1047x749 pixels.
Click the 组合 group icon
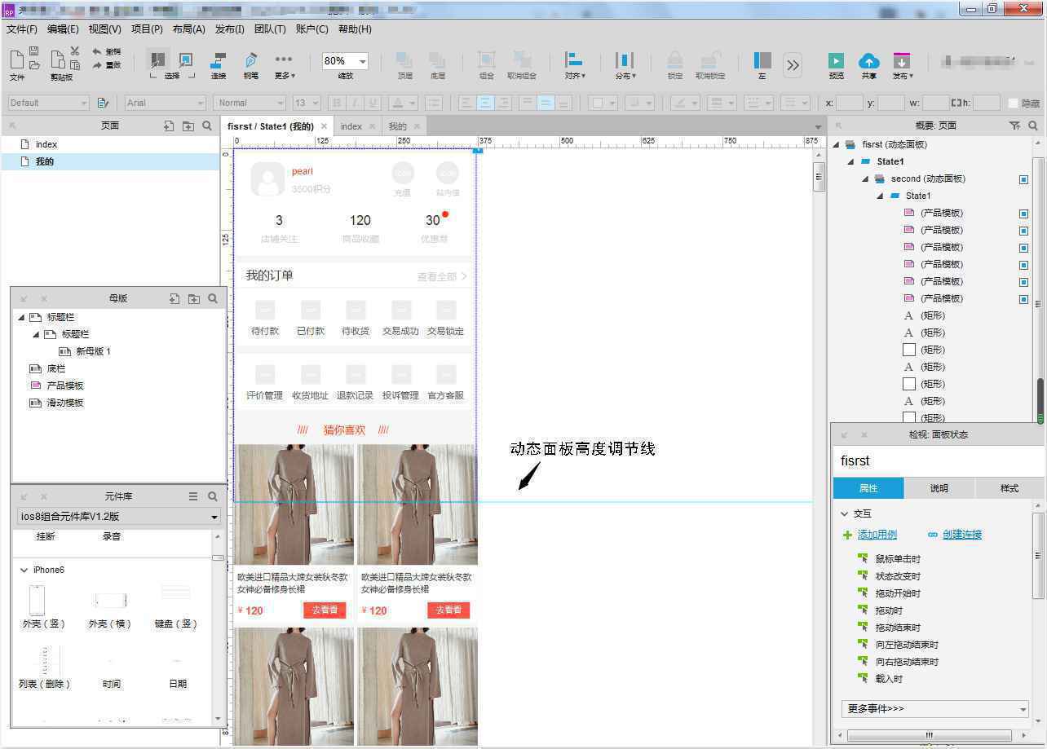coord(486,60)
